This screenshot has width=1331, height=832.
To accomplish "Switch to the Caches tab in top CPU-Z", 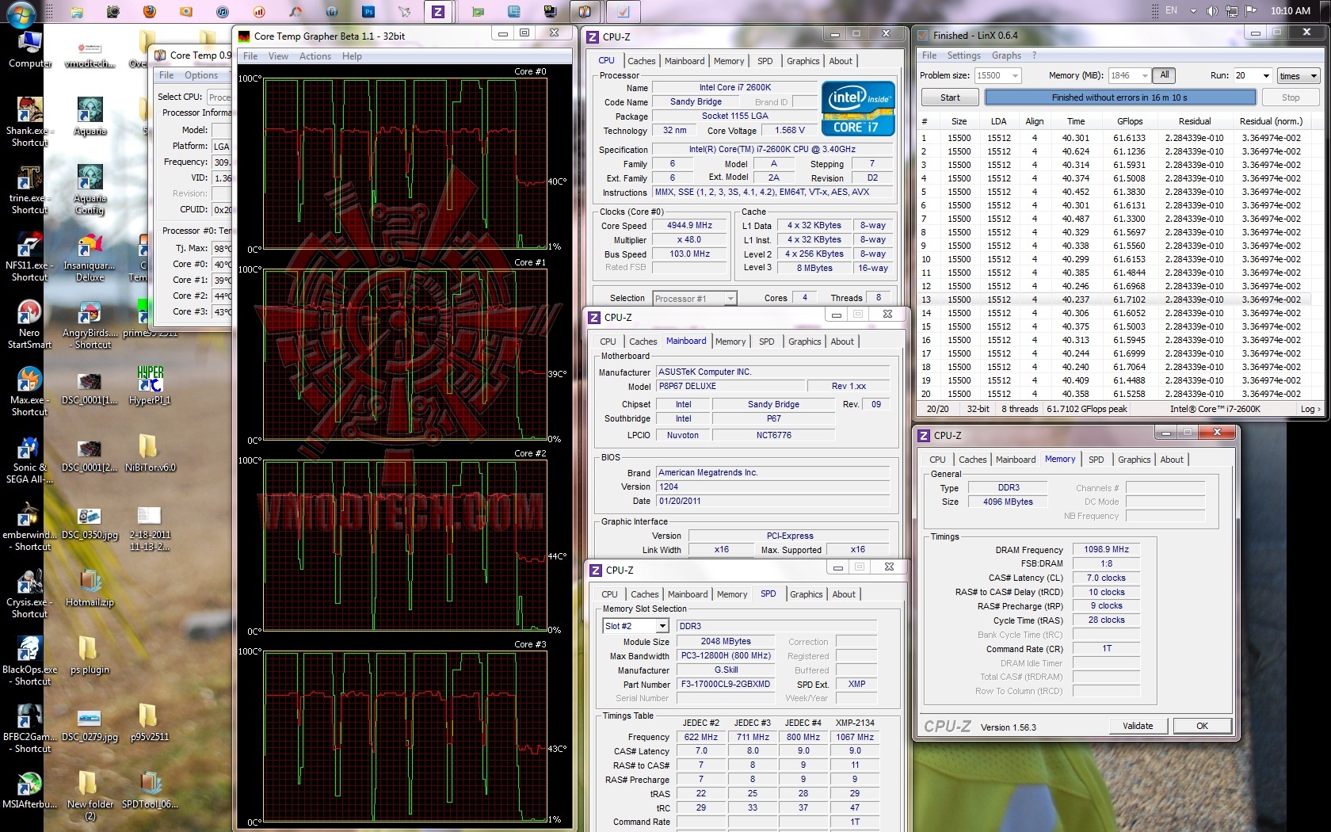I will tap(641, 61).
